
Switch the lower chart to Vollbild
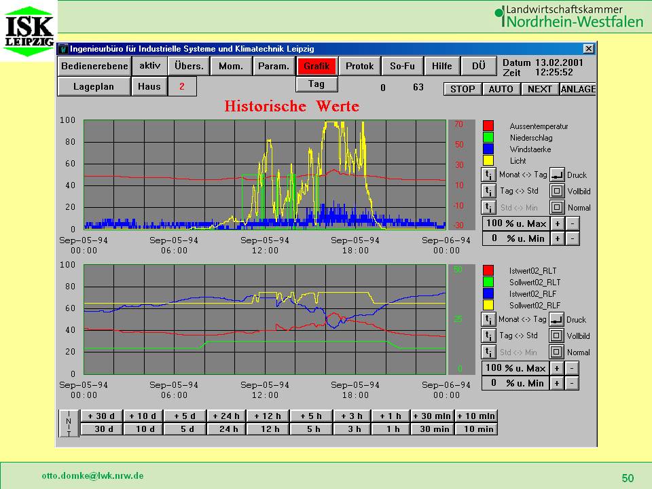[x=557, y=336]
